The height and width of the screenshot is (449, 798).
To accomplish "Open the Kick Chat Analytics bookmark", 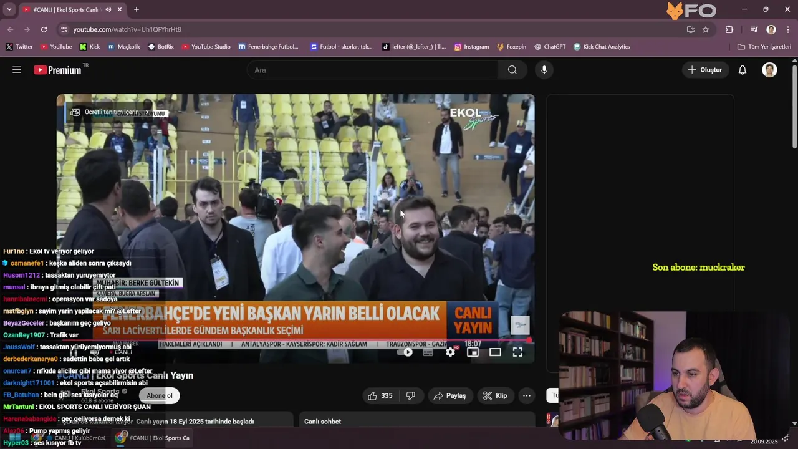I will tap(601, 47).
